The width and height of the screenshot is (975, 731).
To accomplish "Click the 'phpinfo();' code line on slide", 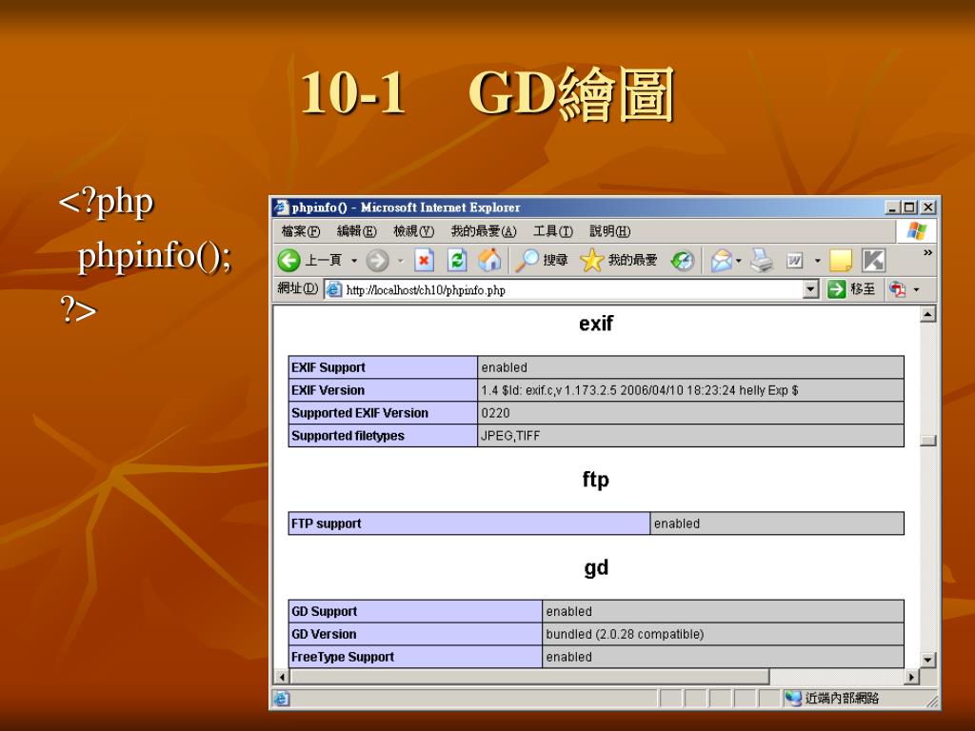I will point(155,255).
